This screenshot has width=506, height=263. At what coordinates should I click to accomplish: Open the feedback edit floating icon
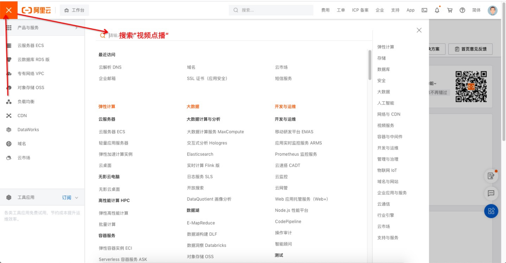coord(491,176)
